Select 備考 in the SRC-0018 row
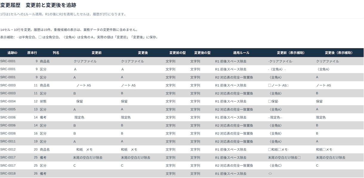 pyautogui.click(x=43, y=174)
